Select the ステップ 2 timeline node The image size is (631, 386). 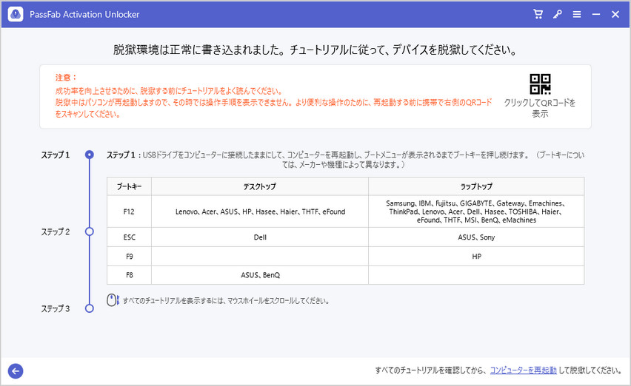[90, 231]
